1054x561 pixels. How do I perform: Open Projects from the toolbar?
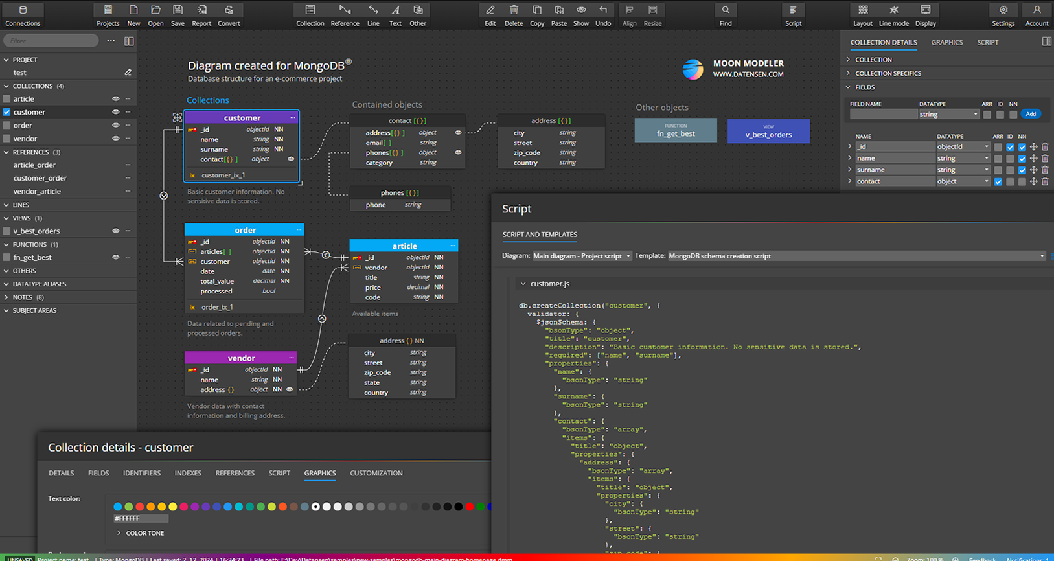click(x=108, y=15)
